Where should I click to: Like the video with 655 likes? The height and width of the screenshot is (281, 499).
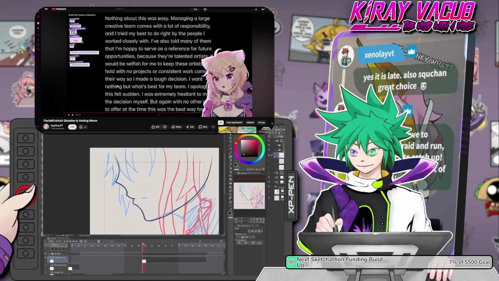click(x=156, y=127)
